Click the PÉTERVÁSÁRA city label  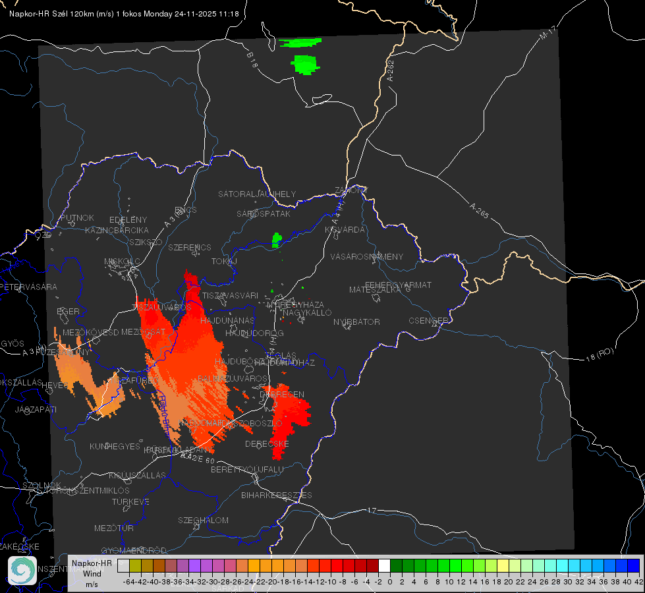30,287
